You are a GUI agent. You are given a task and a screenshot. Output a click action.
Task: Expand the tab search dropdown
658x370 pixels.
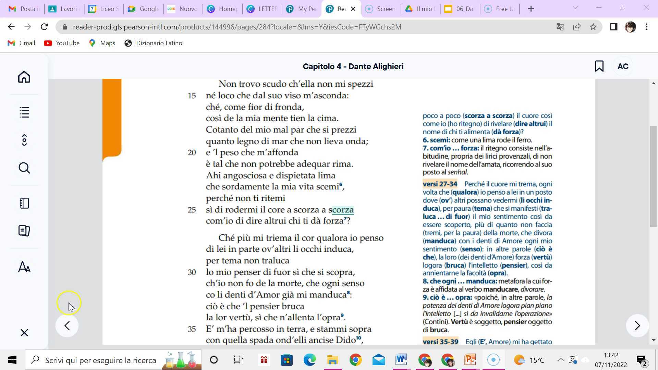(x=575, y=8)
